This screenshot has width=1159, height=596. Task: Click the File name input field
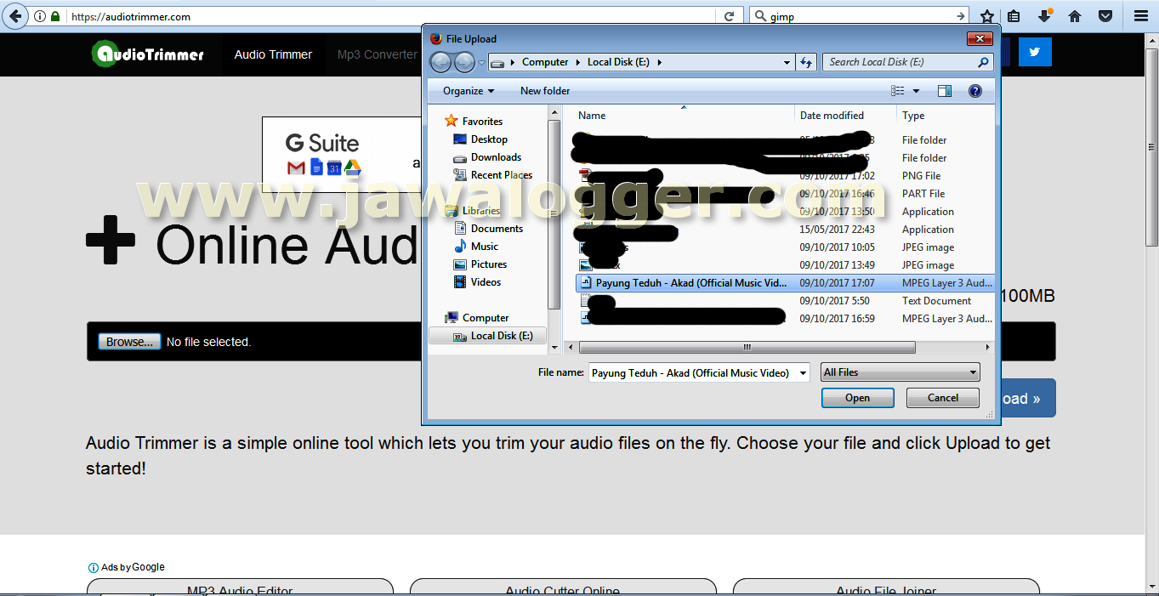[x=691, y=372]
